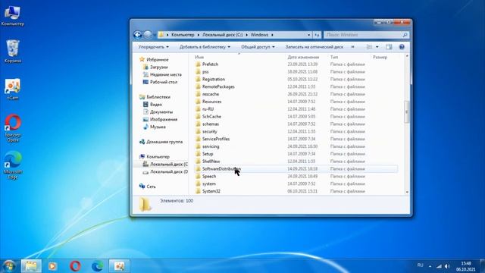This screenshot has height=273, width=485.
Task: Open Opera from the taskbar
Action: click(x=75, y=266)
